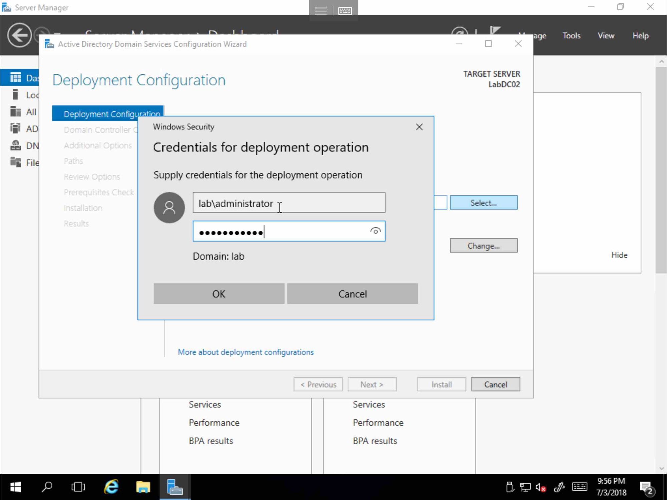Click the user avatar icon
This screenshot has width=667, height=500.
(169, 207)
